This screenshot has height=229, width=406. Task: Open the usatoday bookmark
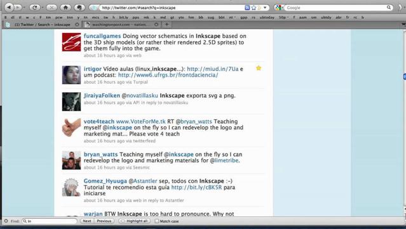[x=267, y=18]
